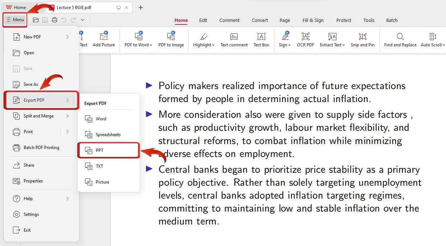446x246 pixels.
Task: Choose Batch PDF Printing in the menu
Action: pos(41,147)
